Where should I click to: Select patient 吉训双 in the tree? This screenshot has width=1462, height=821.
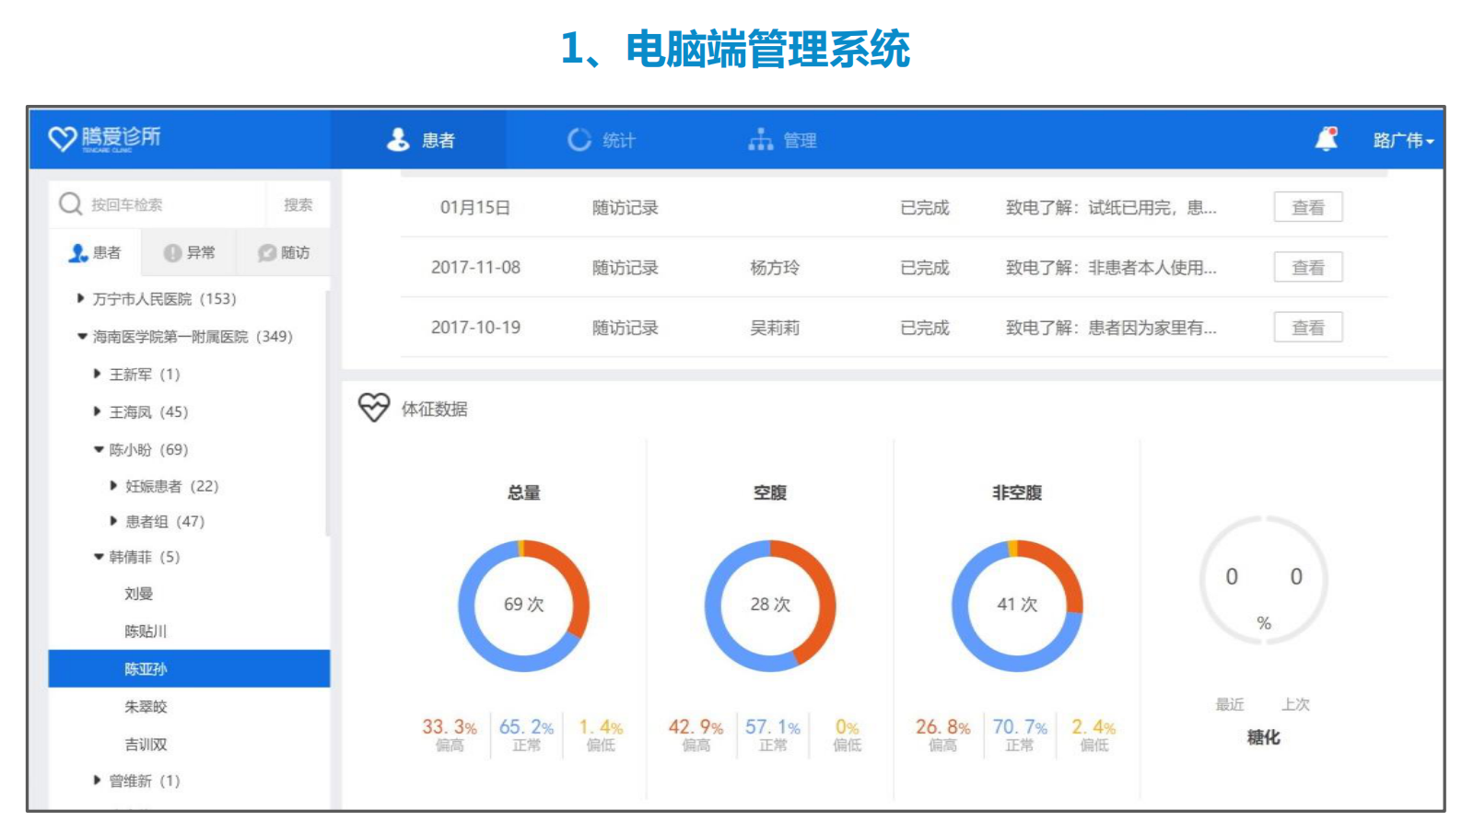coord(146,745)
